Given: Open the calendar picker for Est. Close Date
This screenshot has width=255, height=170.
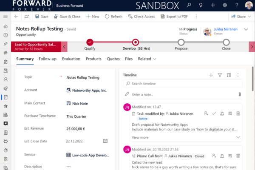Looking at the screenshot, I should click(105, 141).
